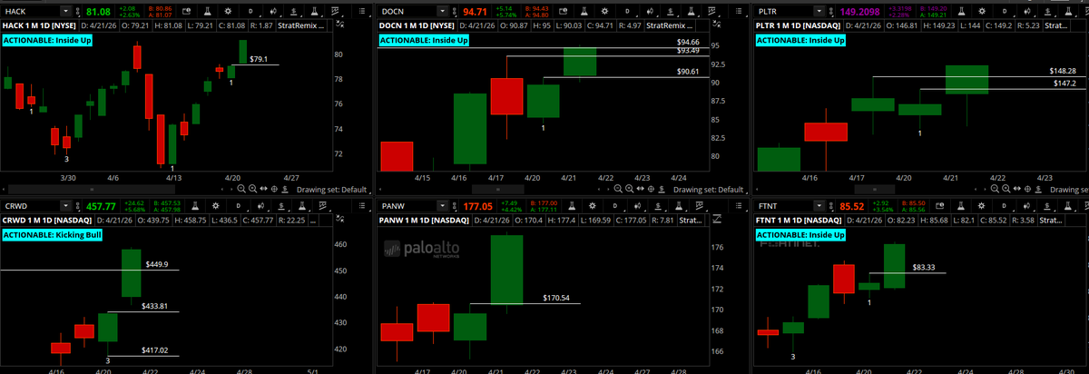
Task: Open chart style candle icon in DOCN chart
Action: [650, 11]
